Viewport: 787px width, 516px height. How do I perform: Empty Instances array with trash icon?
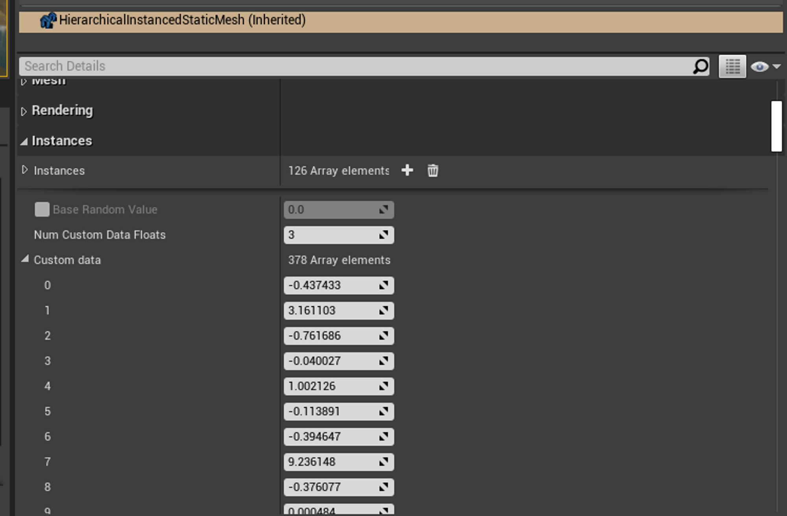(432, 170)
